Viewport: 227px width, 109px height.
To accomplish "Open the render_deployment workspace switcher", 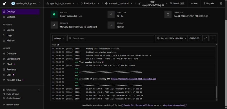I will [x=26, y=3].
